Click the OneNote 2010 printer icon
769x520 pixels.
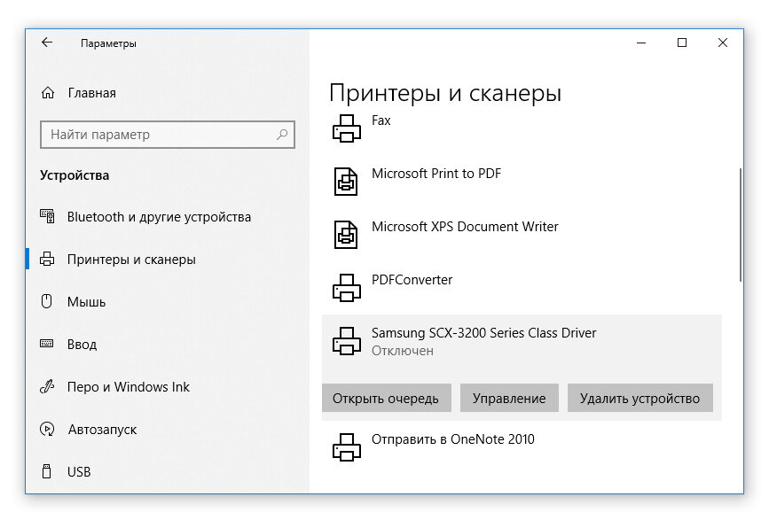(x=347, y=447)
